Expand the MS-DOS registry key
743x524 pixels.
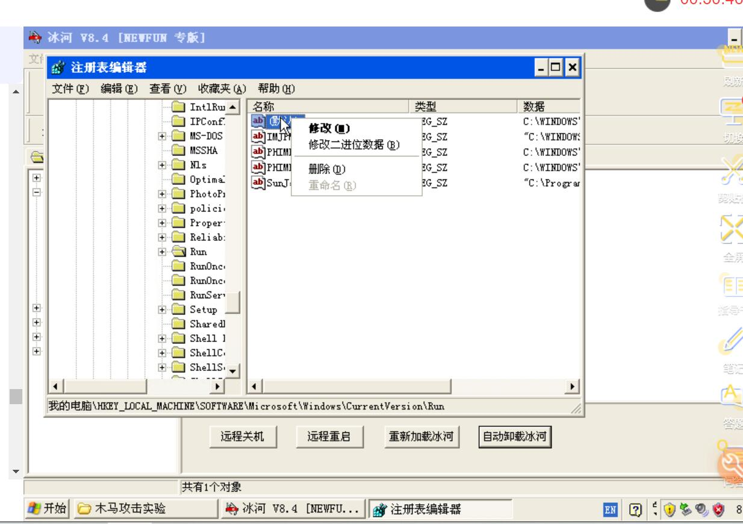[163, 136]
